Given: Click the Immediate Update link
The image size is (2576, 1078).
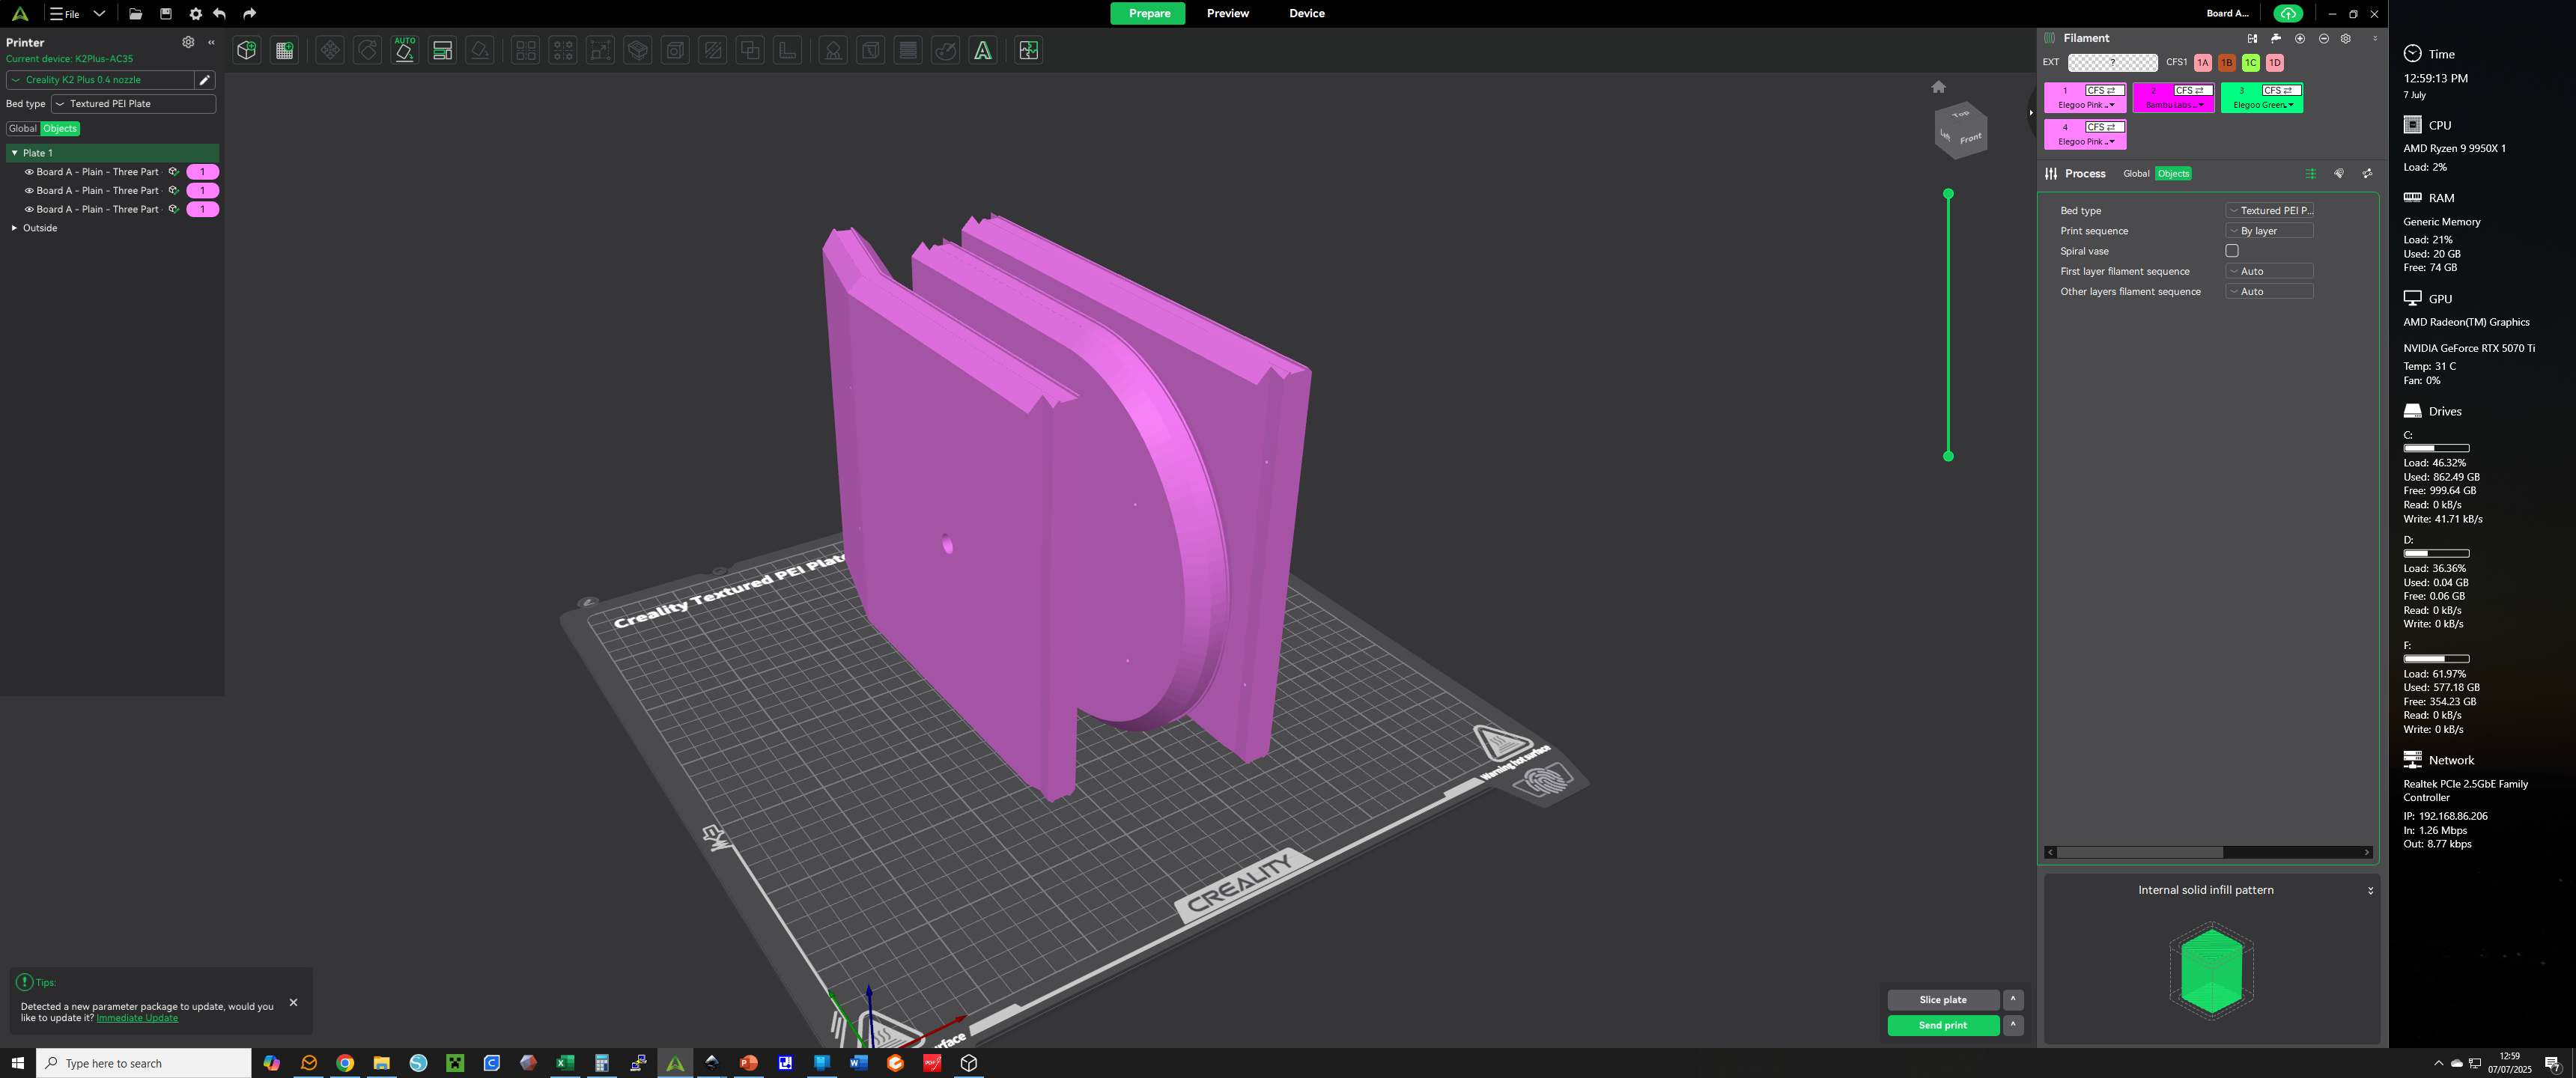Looking at the screenshot, I should click(x=137, y=1018).
